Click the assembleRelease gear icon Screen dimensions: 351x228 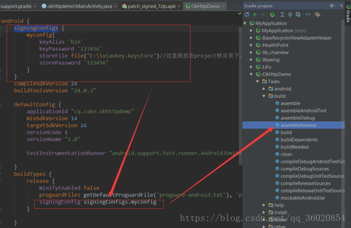[x=277, y=125]
